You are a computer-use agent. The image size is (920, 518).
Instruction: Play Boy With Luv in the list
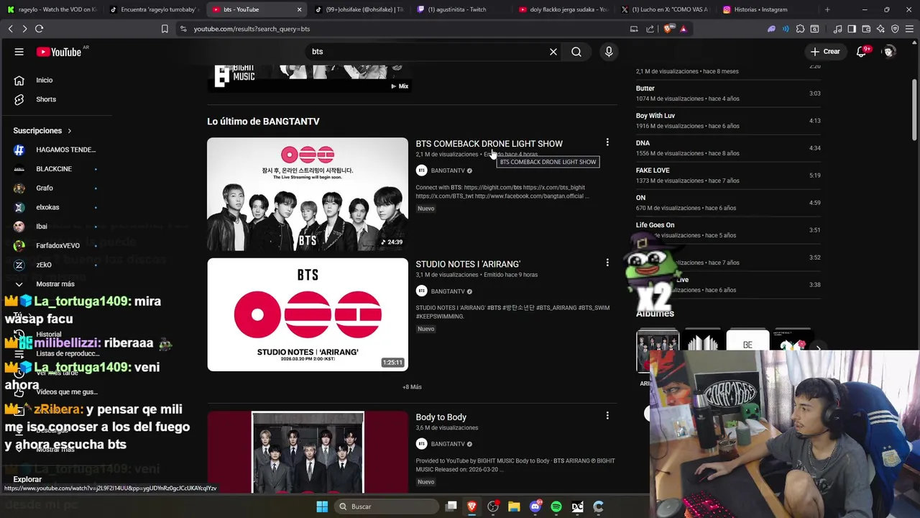tap(727, 121)
